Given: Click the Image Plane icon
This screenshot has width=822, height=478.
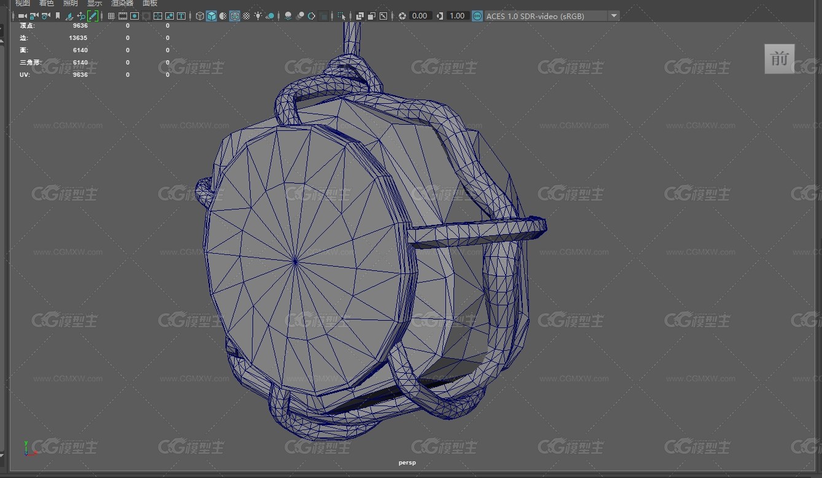Looking at the screenshot, I should tap(69, 16).
